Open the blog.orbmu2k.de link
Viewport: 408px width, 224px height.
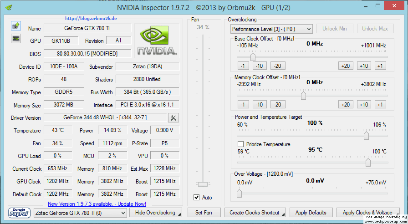pyautogui.click(x=91, y=19)
